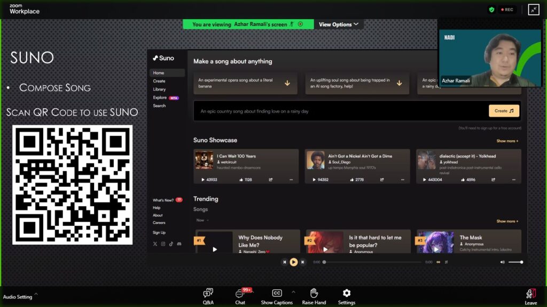Select Library in the Suno sidebar
Image resolution: width=547 pixels, height=307 pixels.
(159, 90)
